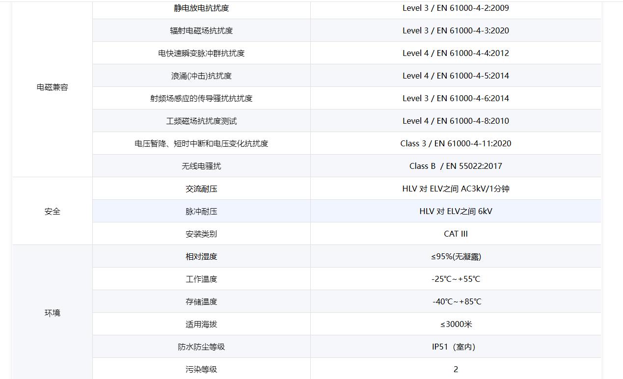Click 电快速瞬变脉冲群抗扰度 label
Image resolution: width=623 pixels, height=379 pixels.
201,53
